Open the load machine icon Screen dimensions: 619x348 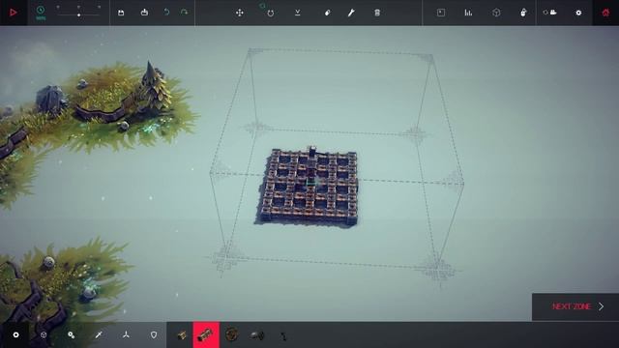point(144,13)
